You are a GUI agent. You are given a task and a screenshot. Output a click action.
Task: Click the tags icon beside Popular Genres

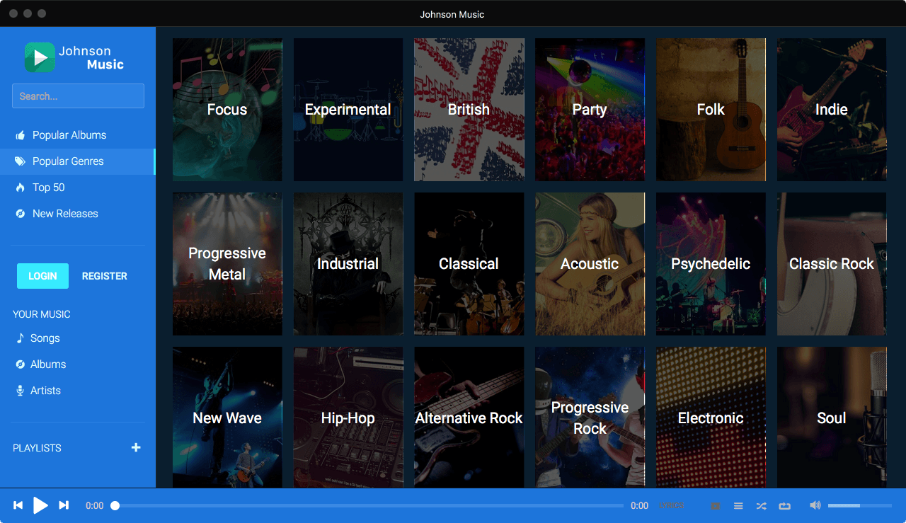point(21,161)
